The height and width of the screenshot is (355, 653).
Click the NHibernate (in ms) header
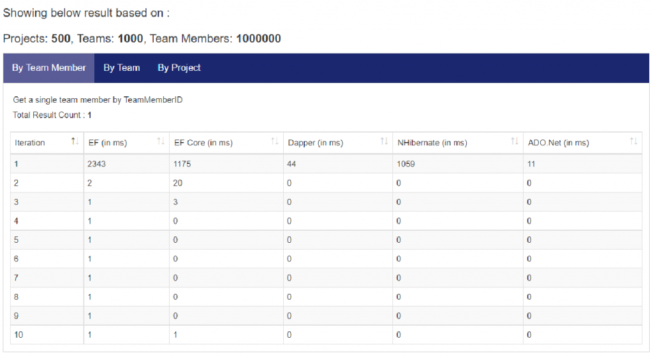pyautogui.click(x=458, y=143)
